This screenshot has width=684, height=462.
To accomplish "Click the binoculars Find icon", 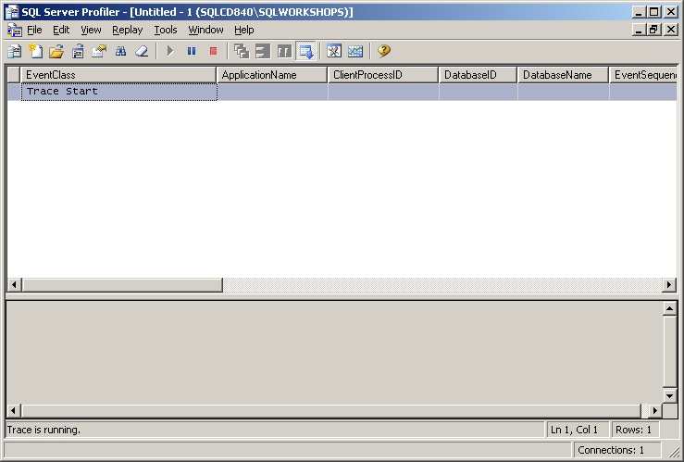I will [121, 52].
